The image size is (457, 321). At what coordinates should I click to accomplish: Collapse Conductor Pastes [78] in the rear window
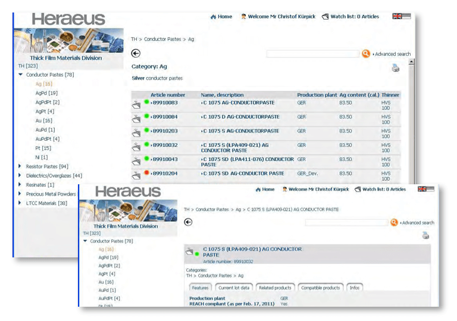20,74
